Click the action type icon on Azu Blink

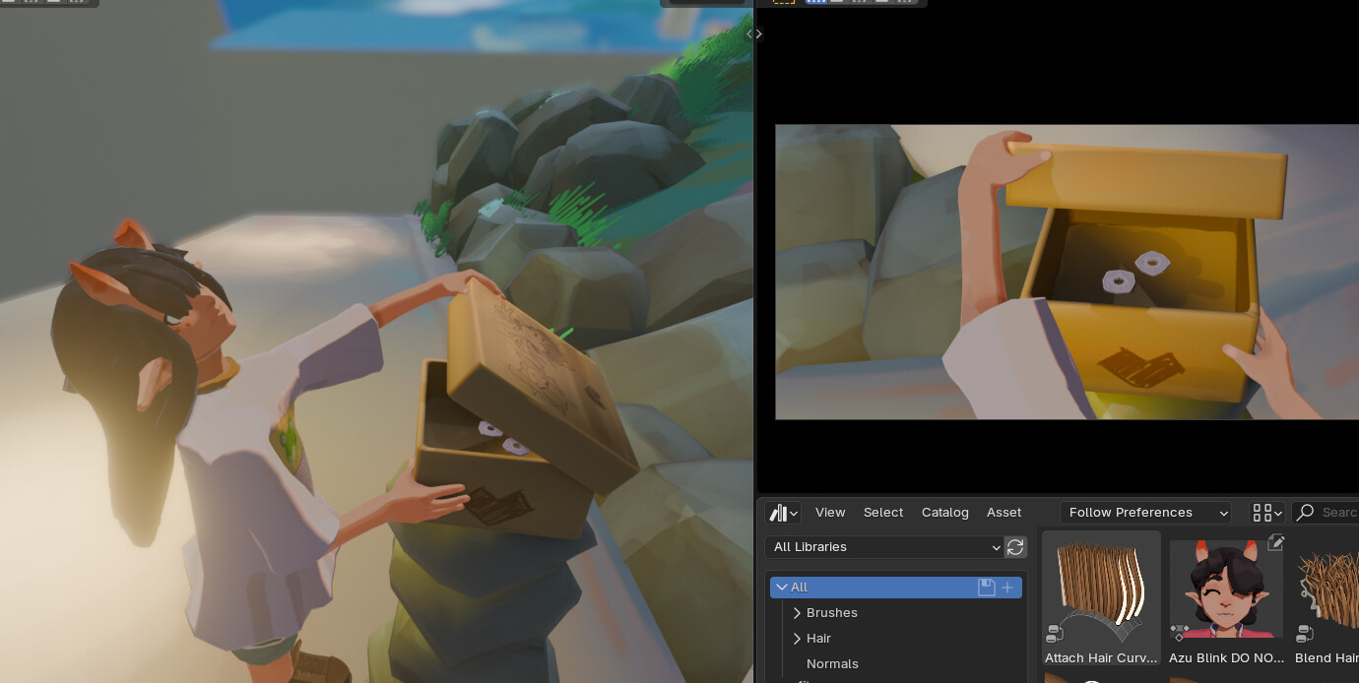pos(1179,632)
